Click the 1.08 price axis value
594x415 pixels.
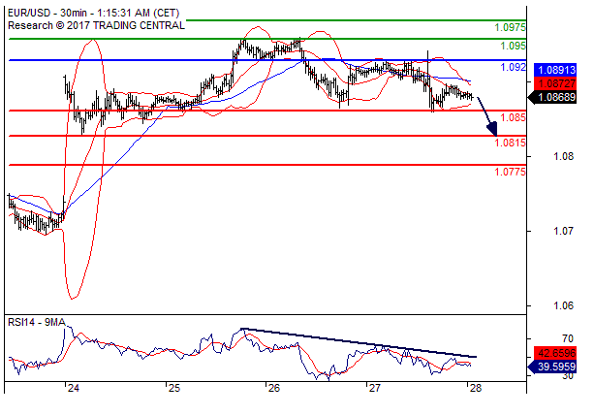[563, 156]
